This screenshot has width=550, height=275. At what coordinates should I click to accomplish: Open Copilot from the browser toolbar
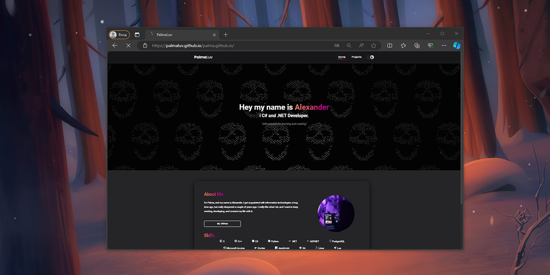(x=456, y=45)
